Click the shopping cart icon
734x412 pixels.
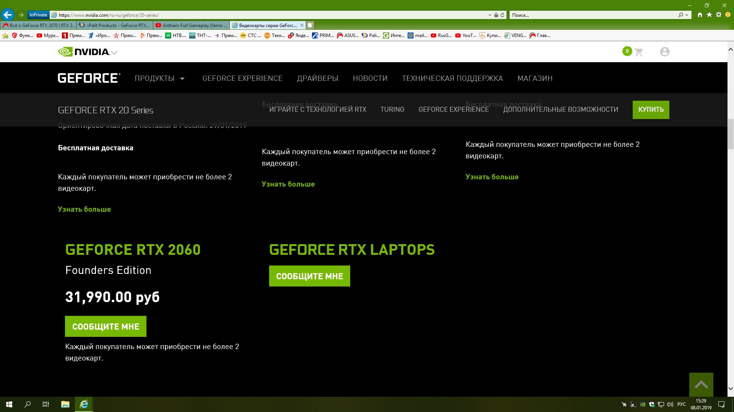tap(638, 52)
